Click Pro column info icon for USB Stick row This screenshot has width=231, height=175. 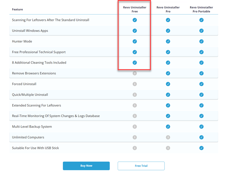point(168,148)
